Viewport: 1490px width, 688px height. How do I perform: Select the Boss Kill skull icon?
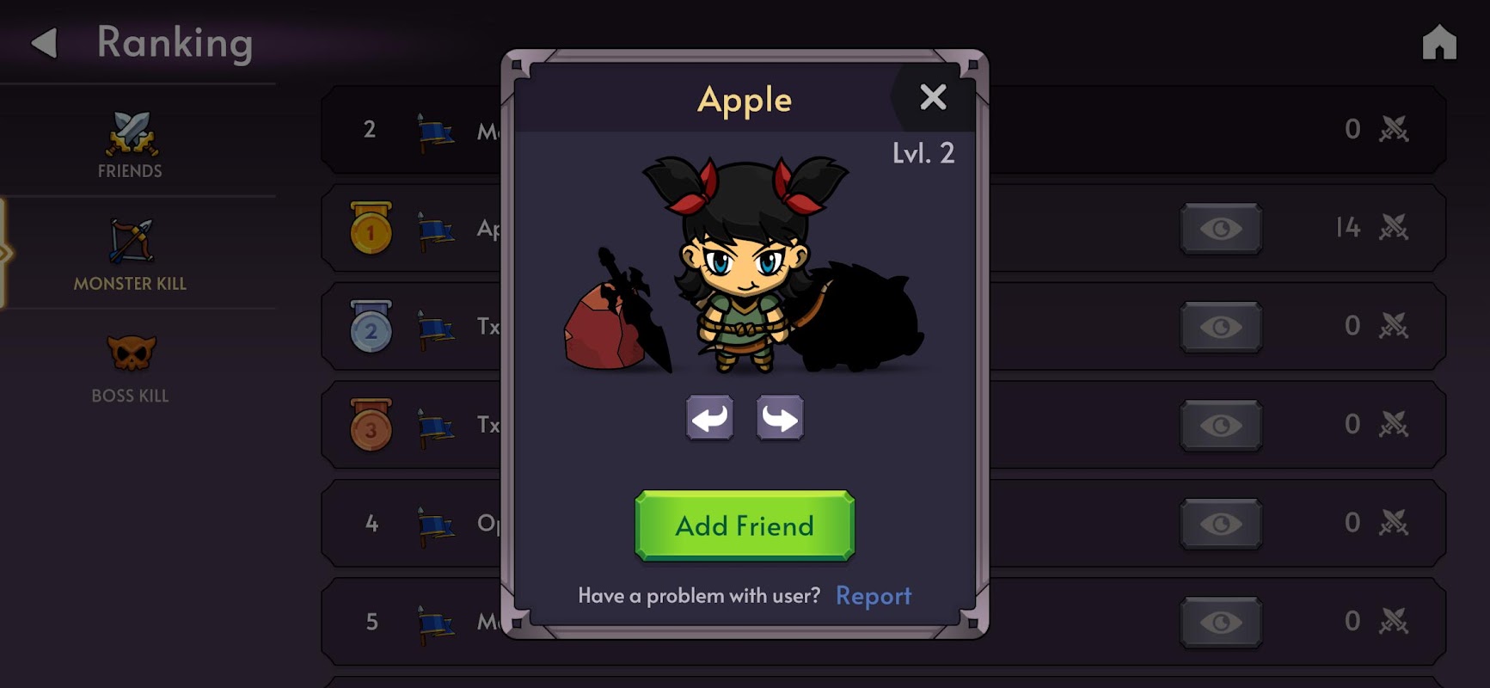[131, 353]
